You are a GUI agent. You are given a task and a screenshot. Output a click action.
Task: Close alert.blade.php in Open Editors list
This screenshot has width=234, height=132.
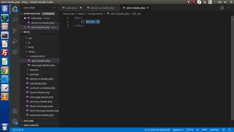[25, 27]
